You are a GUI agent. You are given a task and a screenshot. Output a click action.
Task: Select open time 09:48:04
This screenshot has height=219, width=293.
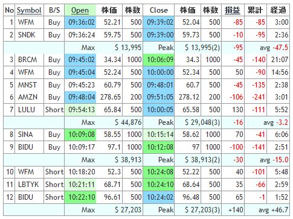[x=82, y=97]
